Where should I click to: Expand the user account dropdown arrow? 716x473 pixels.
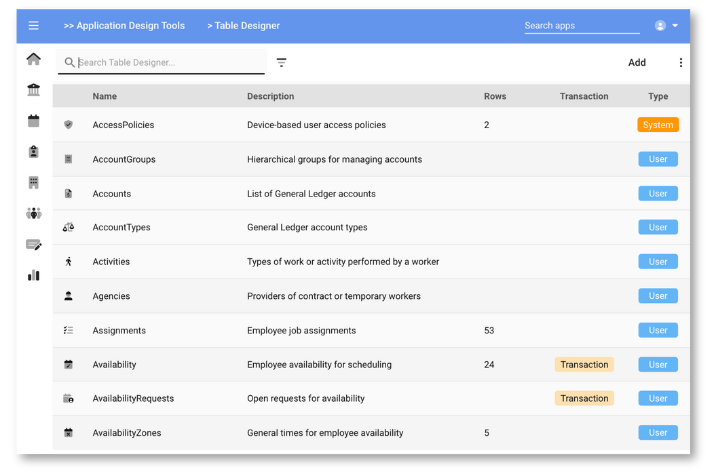pos(675,26)
